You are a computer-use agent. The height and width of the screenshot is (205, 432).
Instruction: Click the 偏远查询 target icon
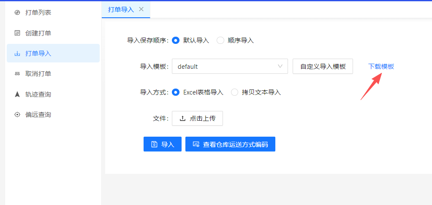(x=17, y=114)
